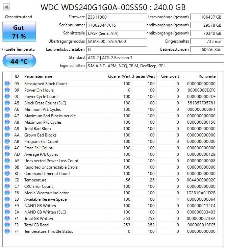This screenshot has width=226, height=249.
Task: Click the status icon for Power Cycle Count
Action: pos(7,96)
